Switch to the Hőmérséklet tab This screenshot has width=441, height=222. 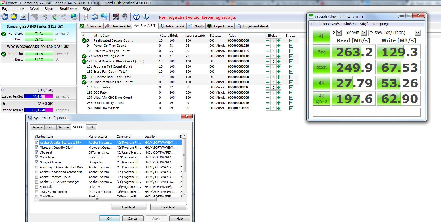117,26
